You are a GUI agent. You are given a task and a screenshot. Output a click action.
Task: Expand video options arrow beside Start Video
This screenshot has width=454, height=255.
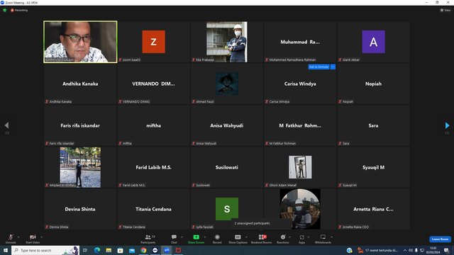point(41,237)
